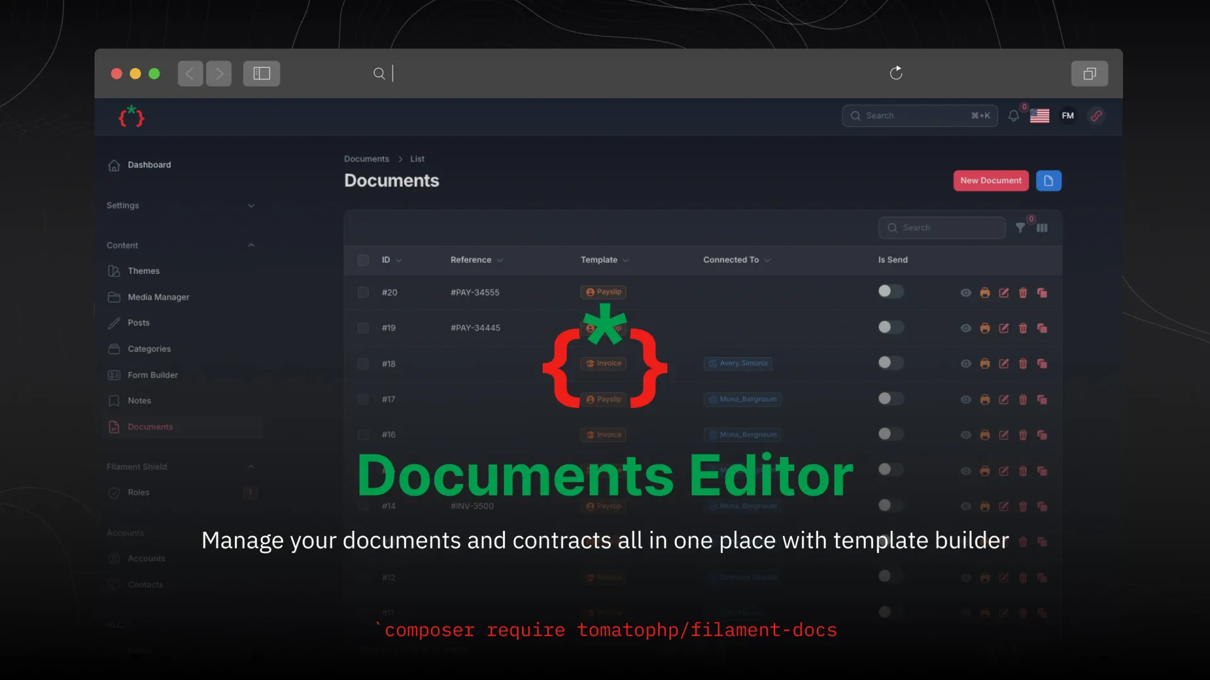Expand the Settings section
This screenshot has width=1210, height=680.
click(x=251, y=205)
